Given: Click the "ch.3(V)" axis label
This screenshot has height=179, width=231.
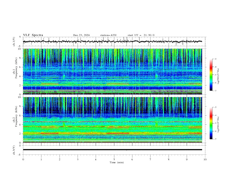Looking at the screenshot, I should 14,150.
